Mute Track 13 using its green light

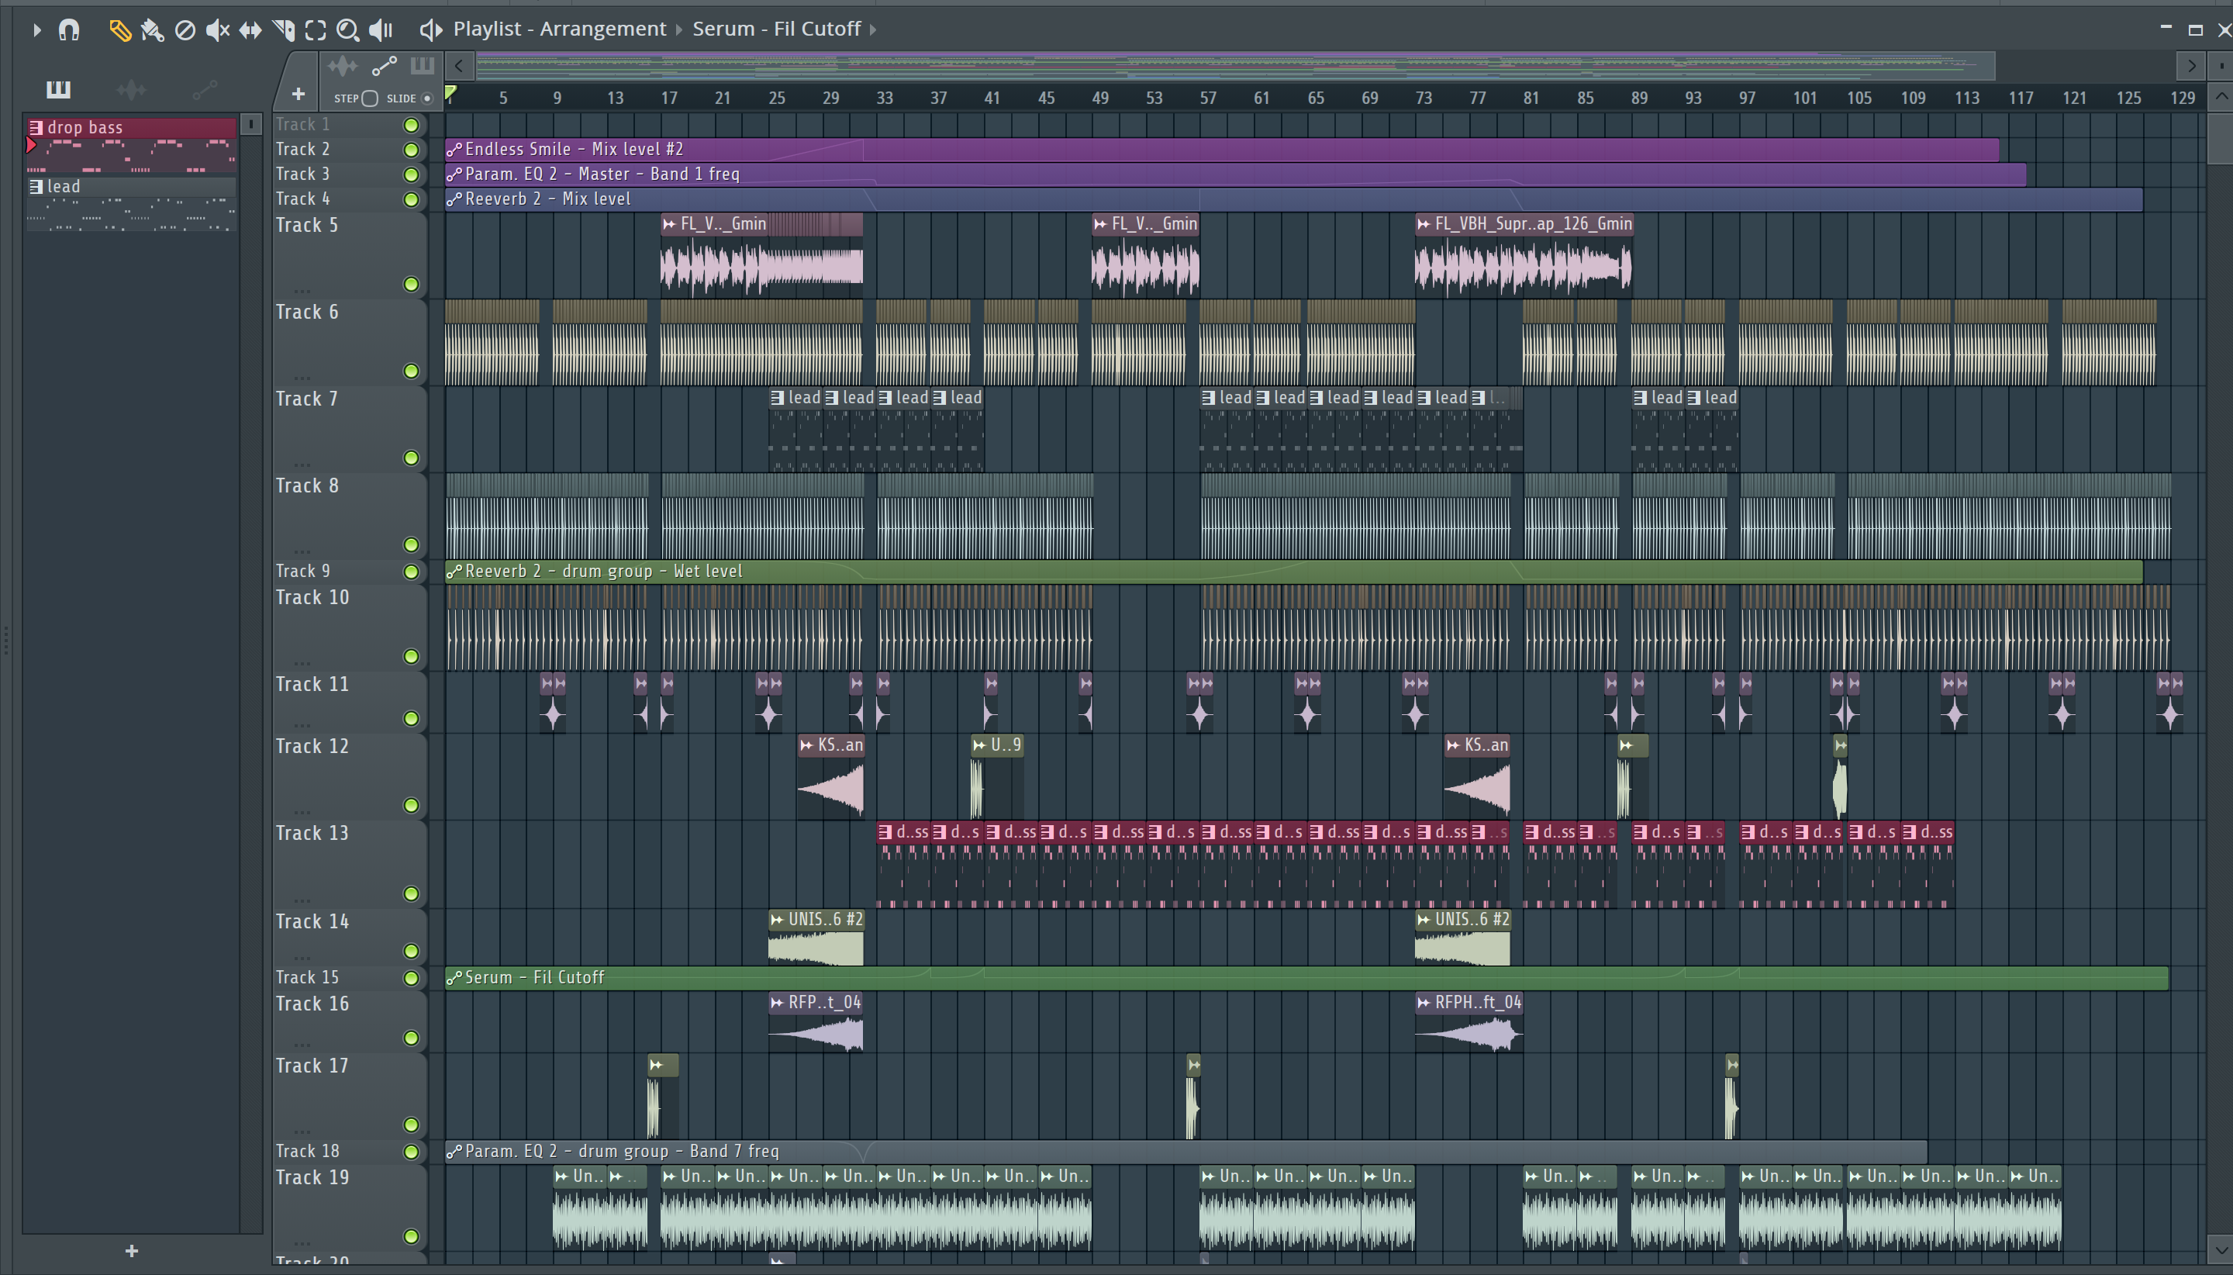click(410, 894)
